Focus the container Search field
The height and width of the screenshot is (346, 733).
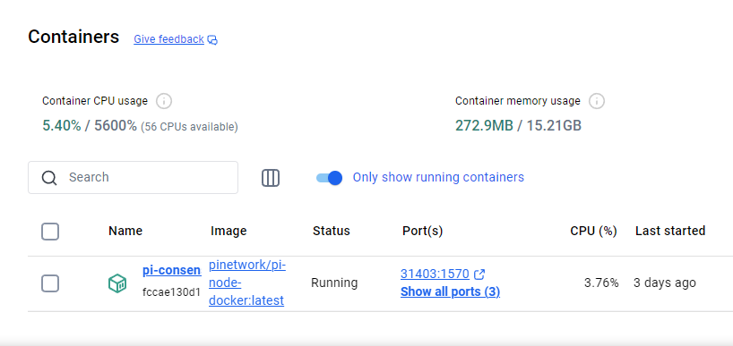134,178
